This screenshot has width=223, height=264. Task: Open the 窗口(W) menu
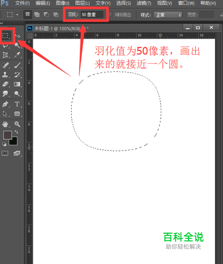[x=186, y=3]
